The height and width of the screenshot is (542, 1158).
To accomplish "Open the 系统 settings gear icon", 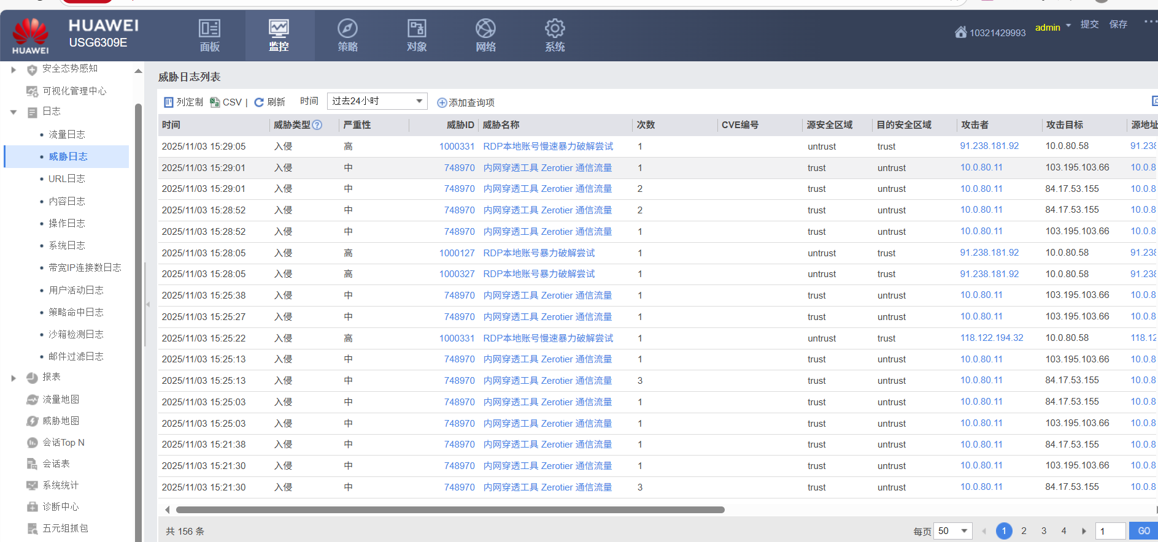I will point(555,29).
